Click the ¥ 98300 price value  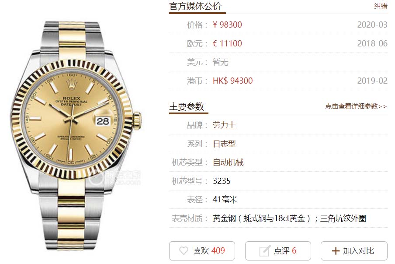coord(227,25)
